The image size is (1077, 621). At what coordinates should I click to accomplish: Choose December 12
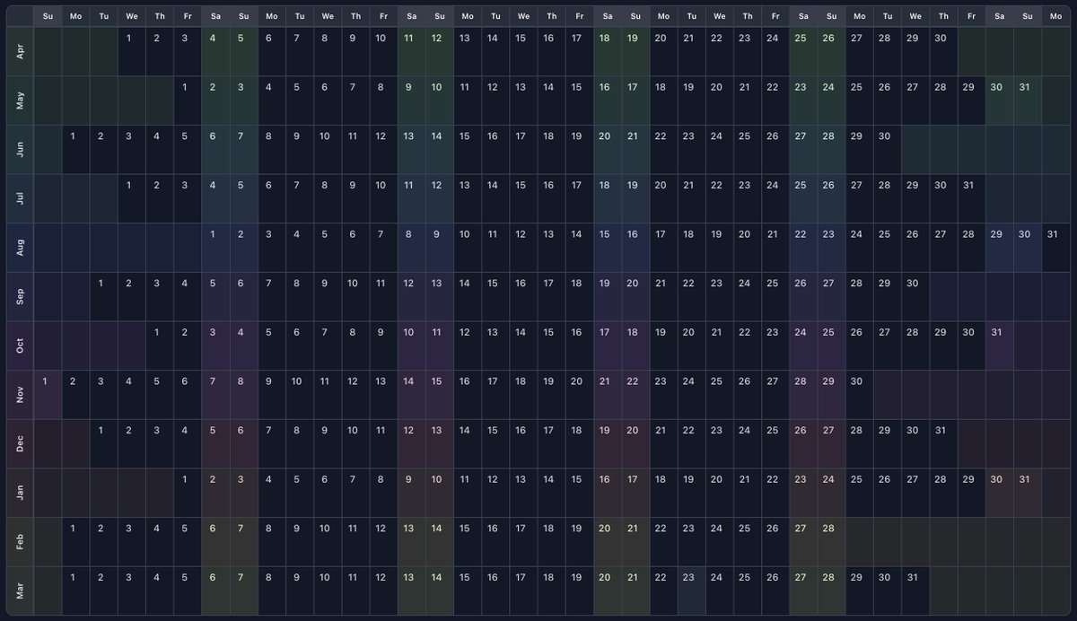[411, 442]
